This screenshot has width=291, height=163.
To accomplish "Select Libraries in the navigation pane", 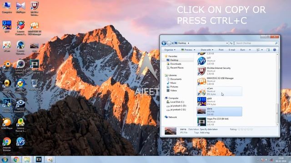I will pos(172,75).
